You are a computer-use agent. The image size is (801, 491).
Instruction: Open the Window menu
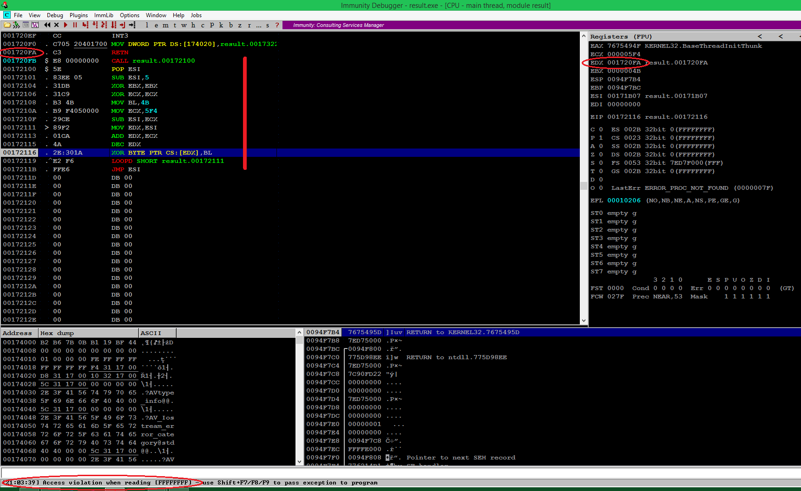156,15
